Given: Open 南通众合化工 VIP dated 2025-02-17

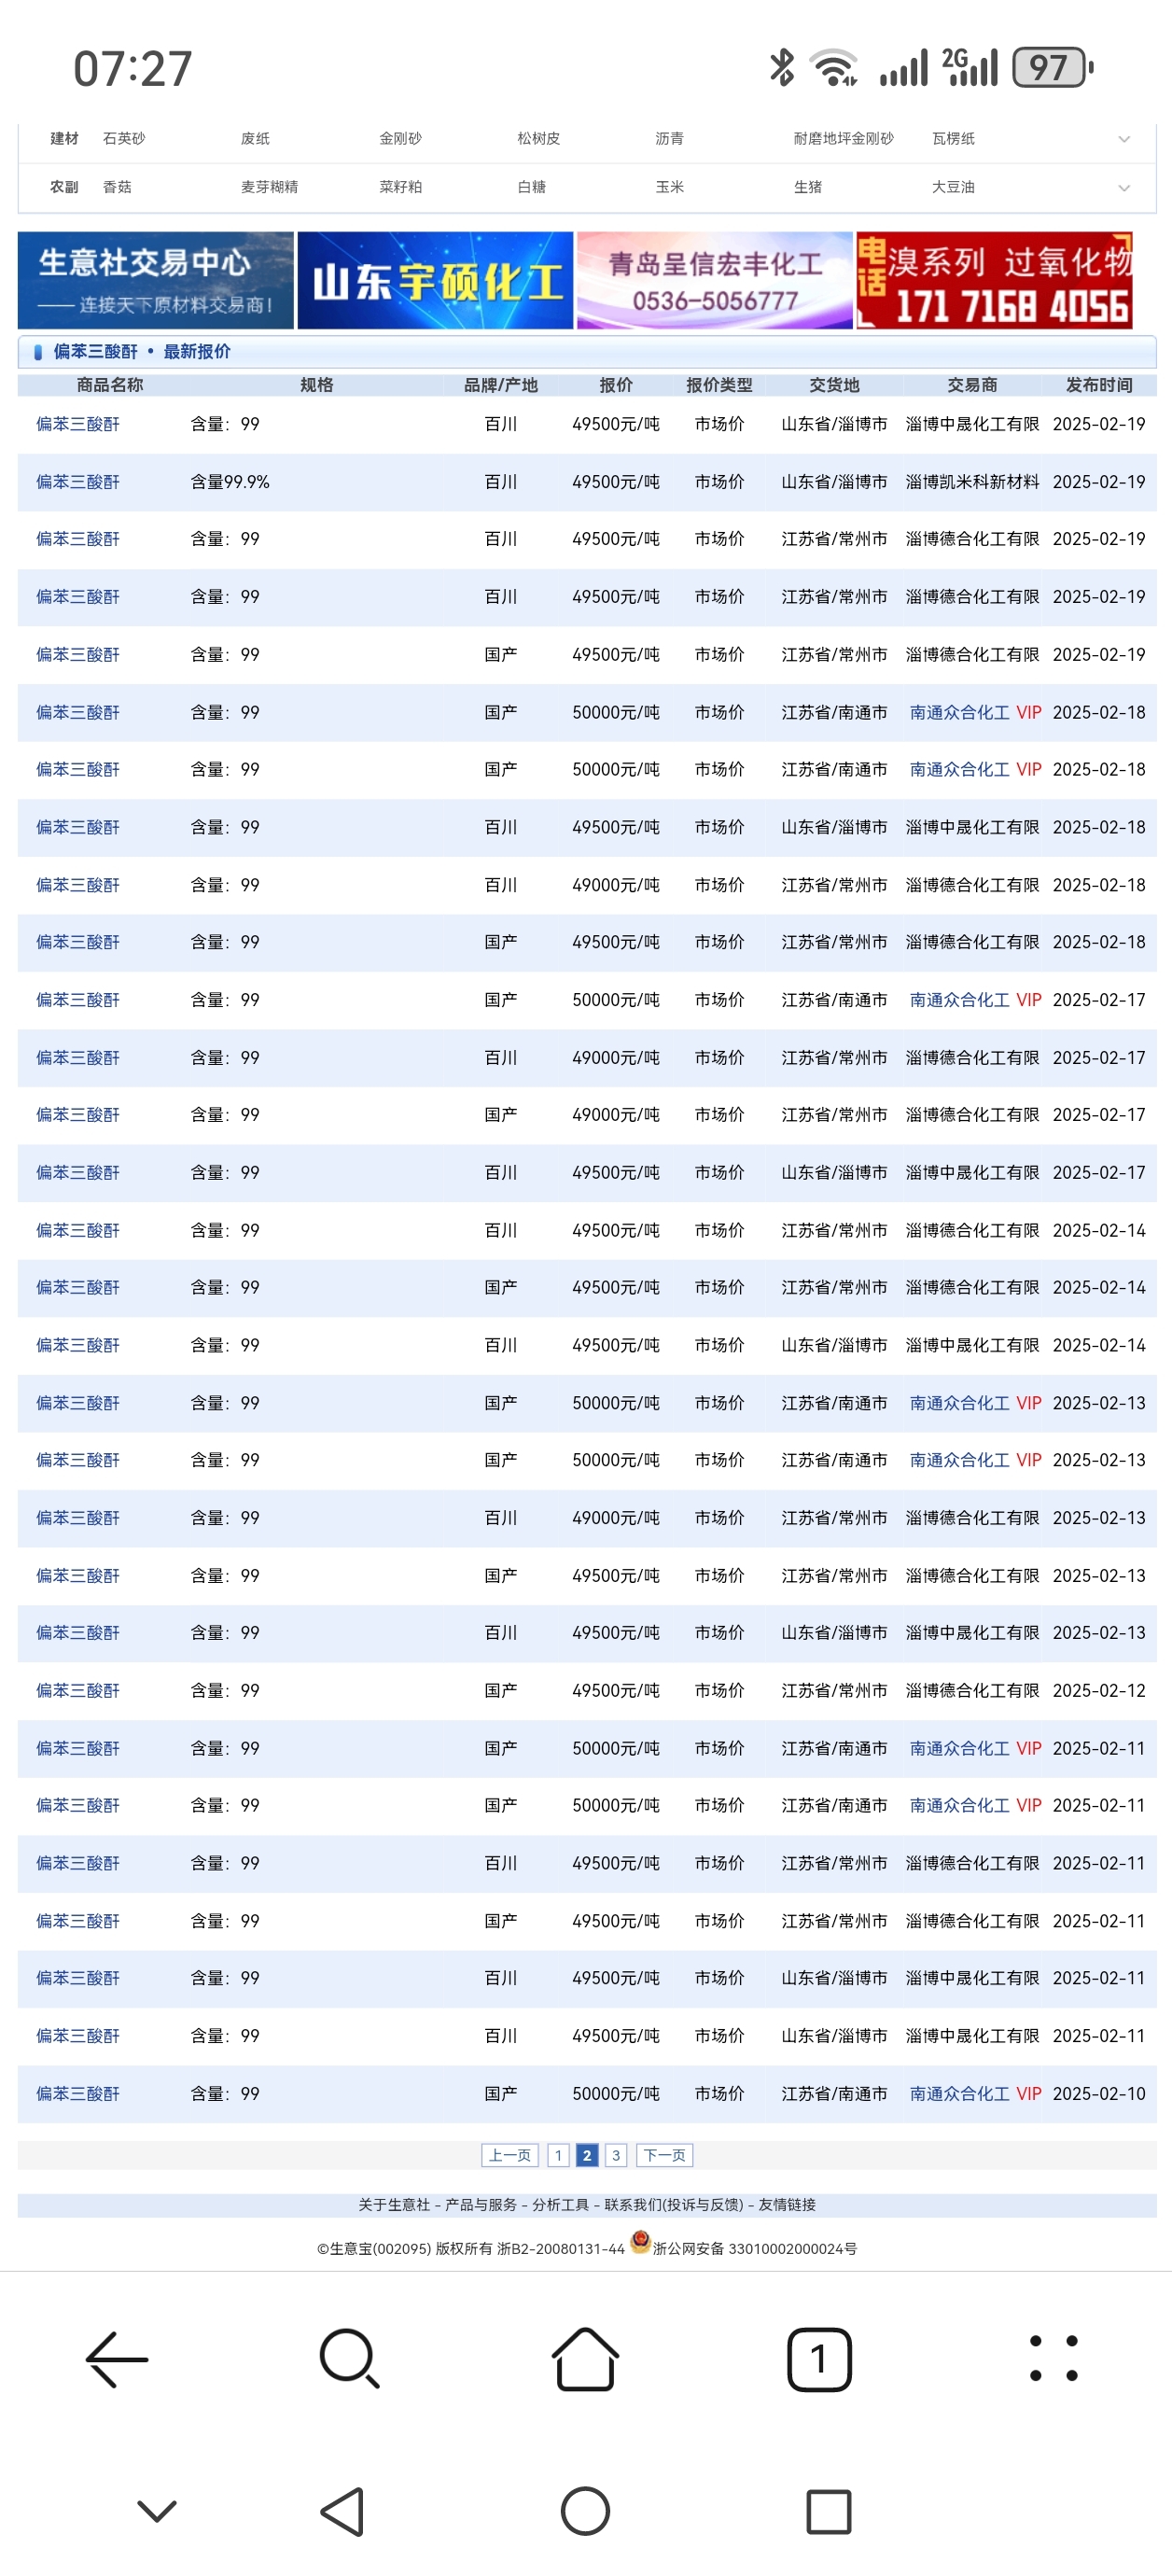Looking at the screenshot, I should (975, 1000).
